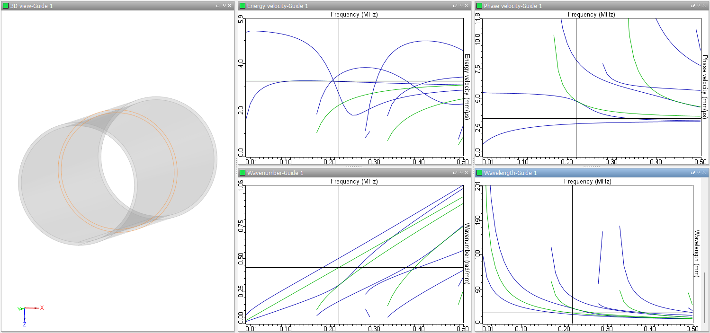Toggle pin on the Phase velocity panel
Viewport: 710px width, 333px height.
coord(698,6)
